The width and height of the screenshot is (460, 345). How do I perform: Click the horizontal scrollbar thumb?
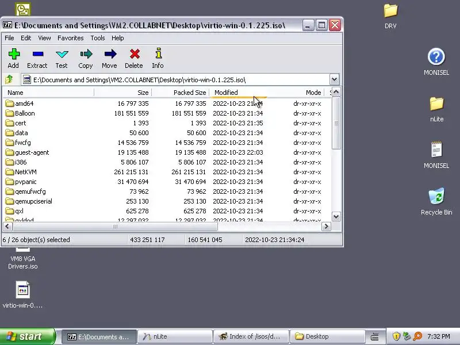pyautogui.click(x=116, y=227)
